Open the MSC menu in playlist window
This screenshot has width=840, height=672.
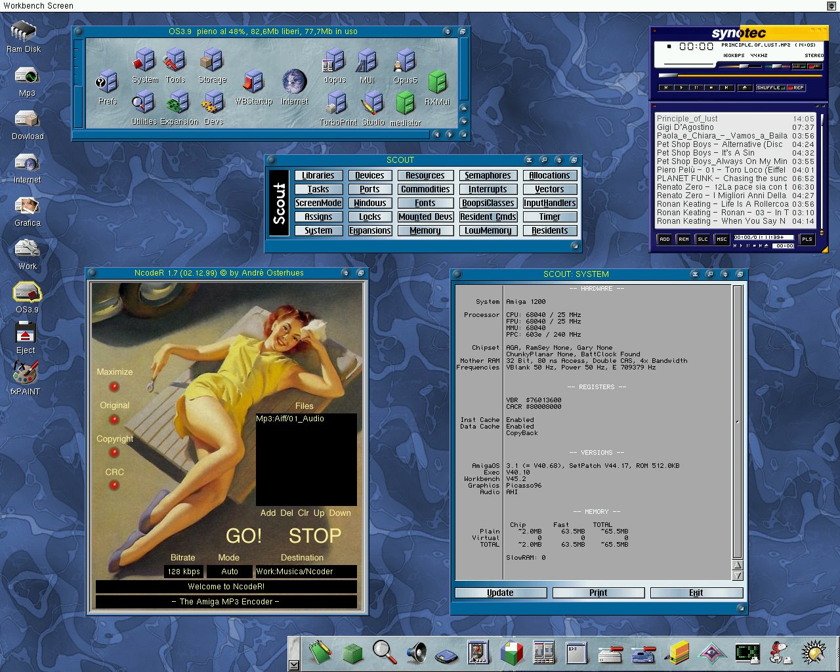pyautogui.click(x=721, y=239)
